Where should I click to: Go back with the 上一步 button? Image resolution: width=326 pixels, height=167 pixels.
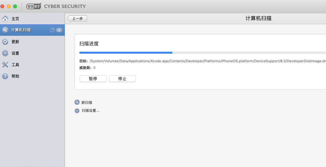[77, 19]
